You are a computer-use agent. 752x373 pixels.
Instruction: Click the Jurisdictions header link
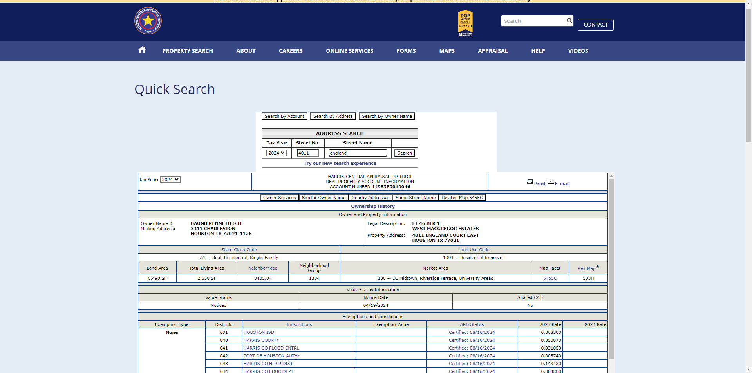tap(299, 324)
